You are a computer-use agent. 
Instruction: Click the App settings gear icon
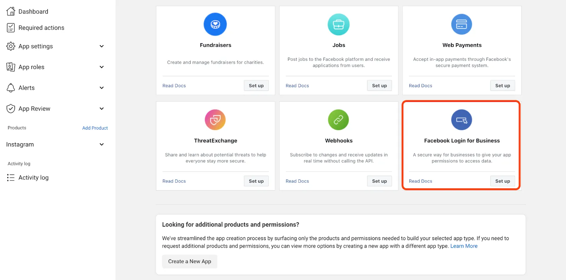11,46
